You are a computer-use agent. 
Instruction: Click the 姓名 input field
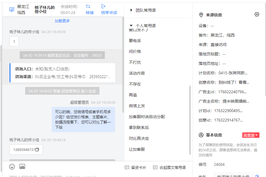coord(234,175)
